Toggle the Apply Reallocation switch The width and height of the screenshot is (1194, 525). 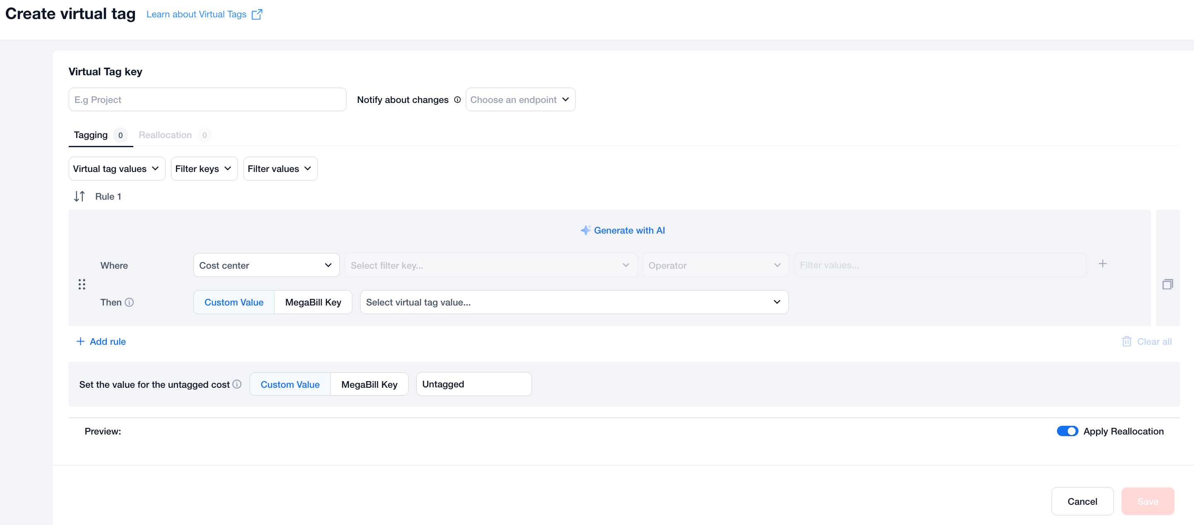pyautogui.click(x=1067, y=431)
